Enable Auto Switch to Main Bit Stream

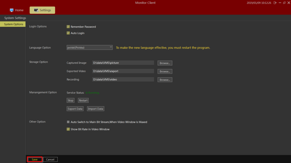(x=68, y=122)
